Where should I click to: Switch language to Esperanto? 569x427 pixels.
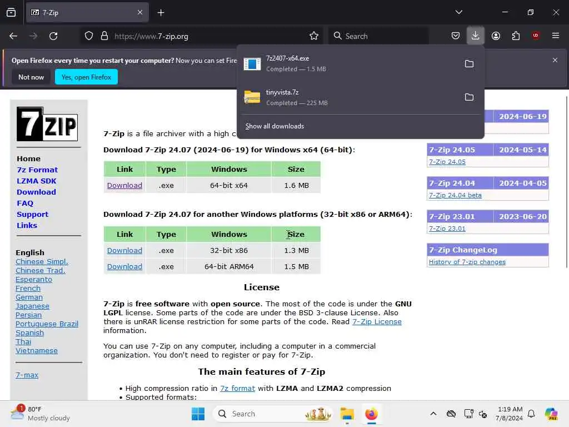[34, 280]
